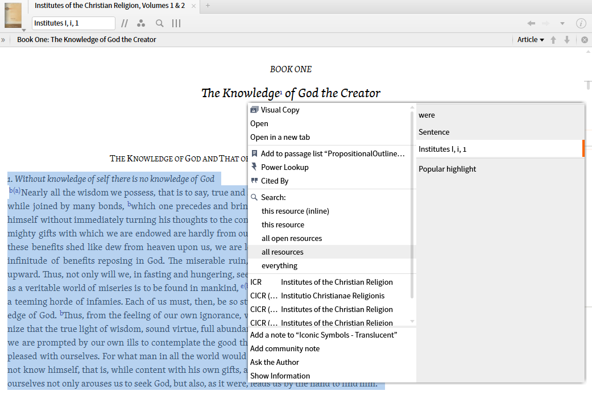This screenshot has width=592, height=395.
Task: Select Institutes I, i, 1 in the right pane
Action: [500, 149]
